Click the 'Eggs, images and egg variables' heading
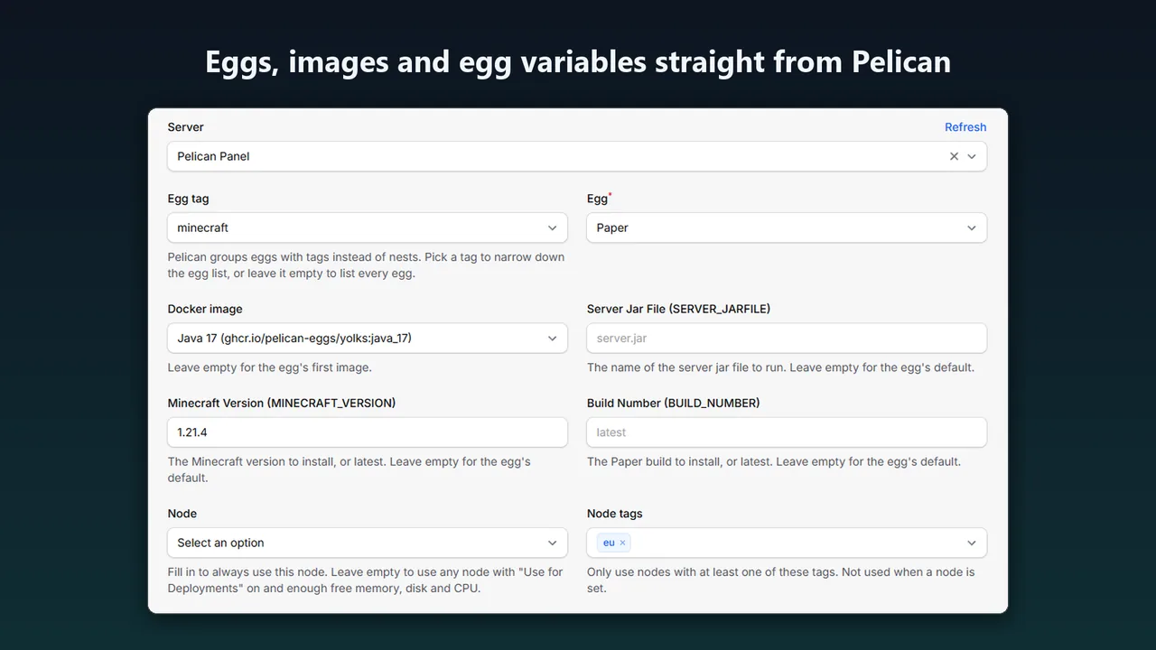This screenshot has height=650, width=1156. 578,61
